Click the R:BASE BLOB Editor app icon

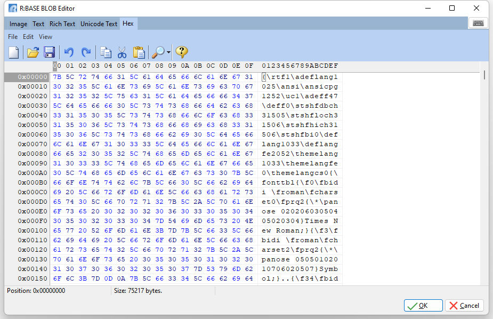click(13, 8)
